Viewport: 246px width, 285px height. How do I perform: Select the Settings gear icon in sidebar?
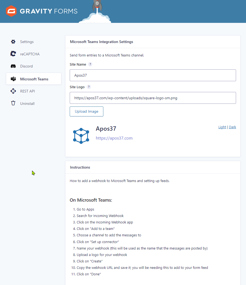[13, 42]
